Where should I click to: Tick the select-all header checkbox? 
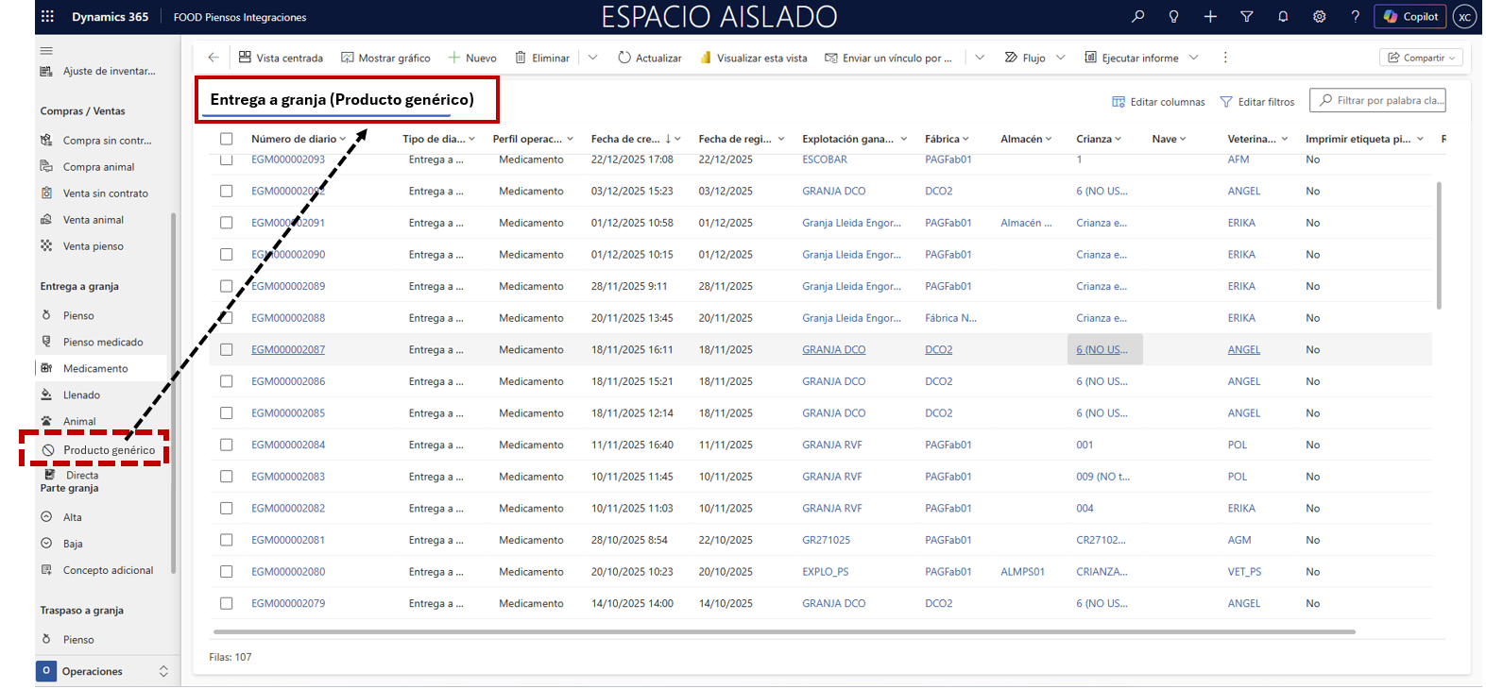click(x=227, y=139)
